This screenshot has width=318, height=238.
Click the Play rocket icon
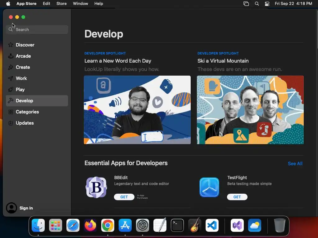tap(11, 90)
